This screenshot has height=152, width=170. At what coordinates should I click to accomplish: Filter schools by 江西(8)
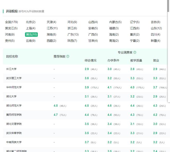click(x=135, y=28)
